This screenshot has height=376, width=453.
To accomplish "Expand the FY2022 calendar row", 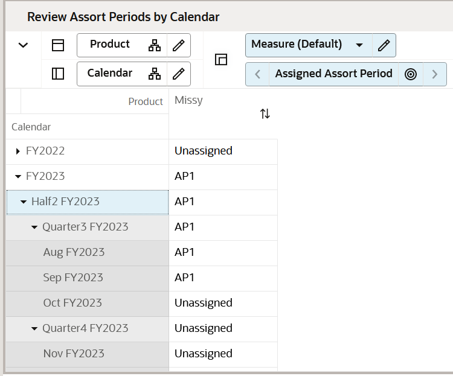I will [x=18, y=151].
